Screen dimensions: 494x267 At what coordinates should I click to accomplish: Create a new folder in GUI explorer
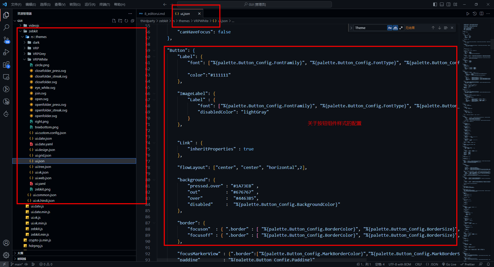click(120, 21)
